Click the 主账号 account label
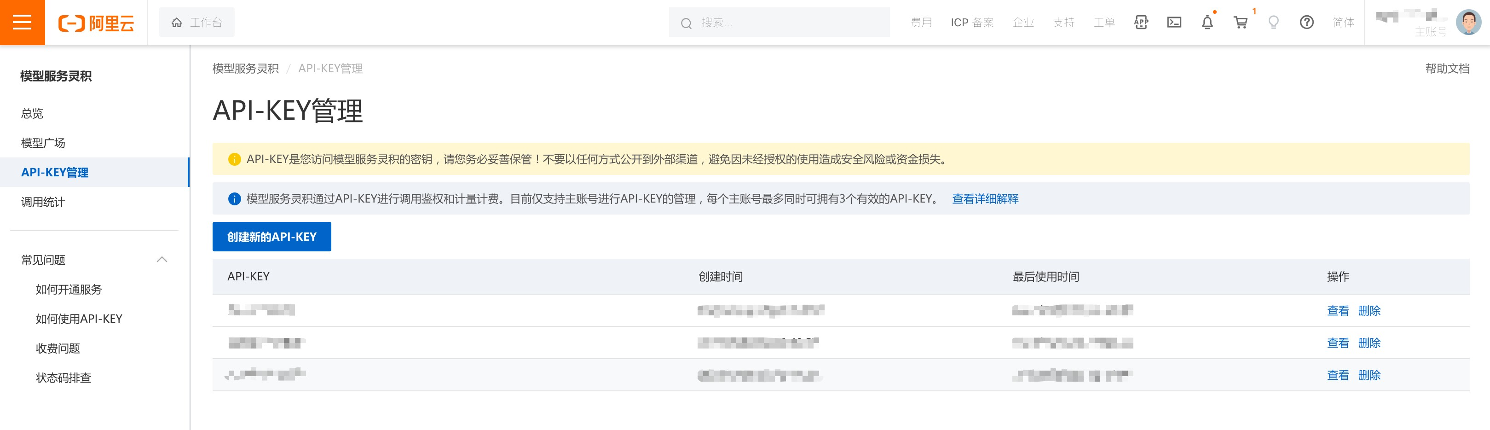The width and height of the screenshot is (1490, 430). [x=1431, y=32]
